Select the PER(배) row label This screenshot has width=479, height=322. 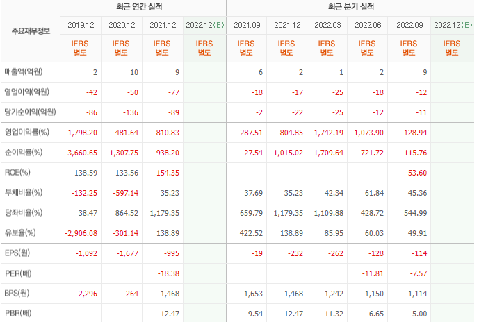tap(18, 273)
